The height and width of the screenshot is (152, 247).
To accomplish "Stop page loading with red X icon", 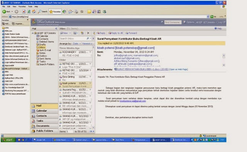I will 24,12.
